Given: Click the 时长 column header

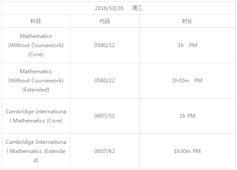Looking at the screenshot, I should click(187, 21).
